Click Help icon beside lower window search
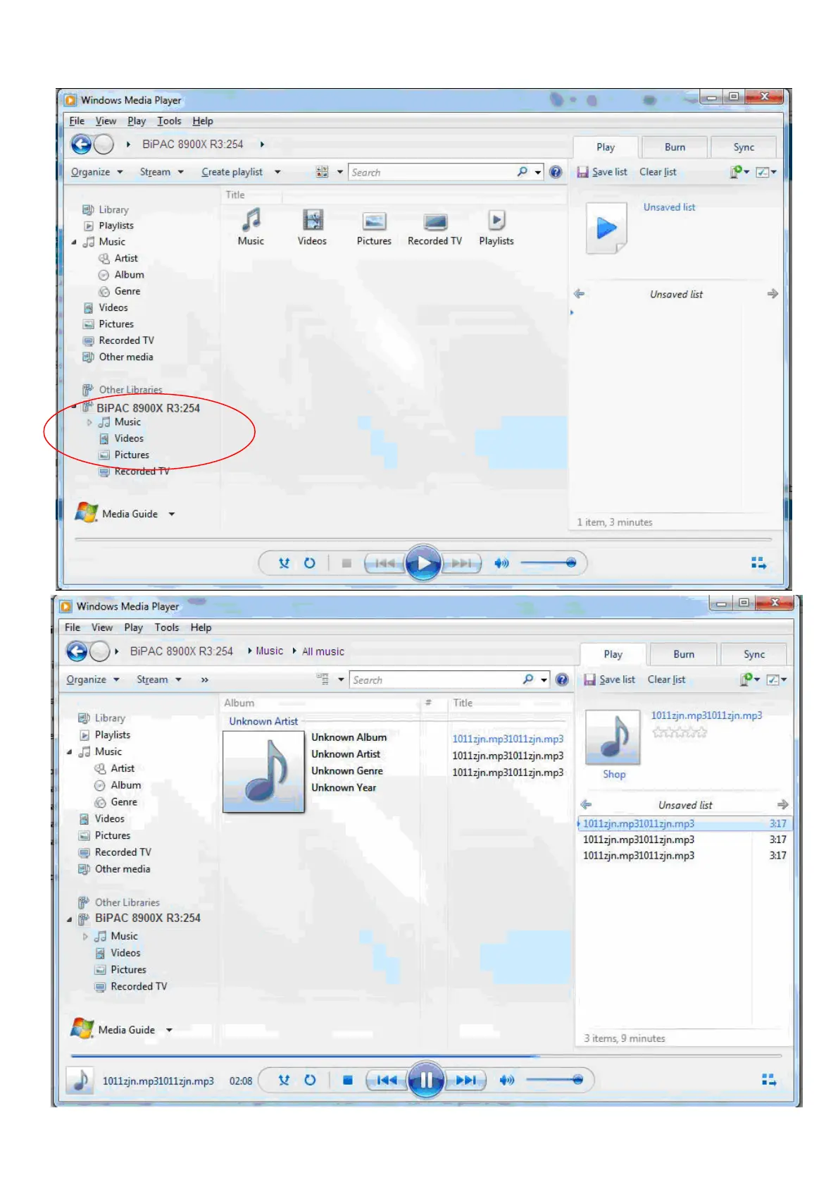The height and width of the screenshot is (1187, 838). [x=562, y=679]
